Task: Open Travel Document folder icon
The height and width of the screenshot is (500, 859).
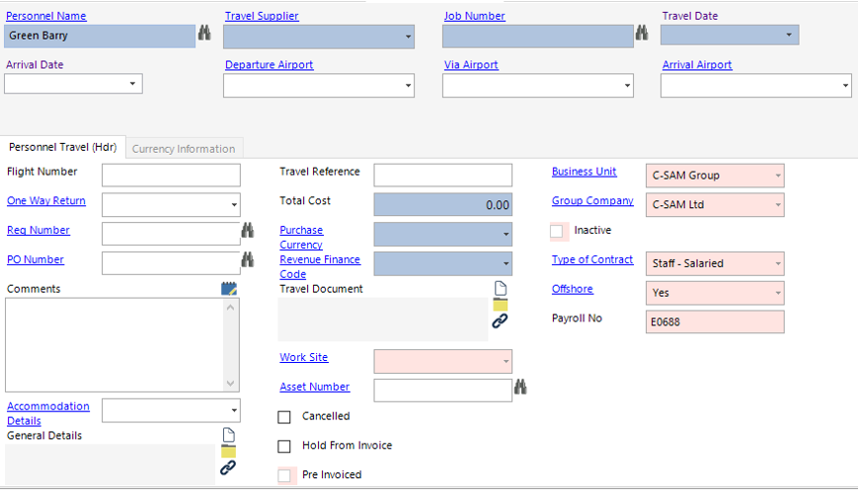Action: point(500,305)
